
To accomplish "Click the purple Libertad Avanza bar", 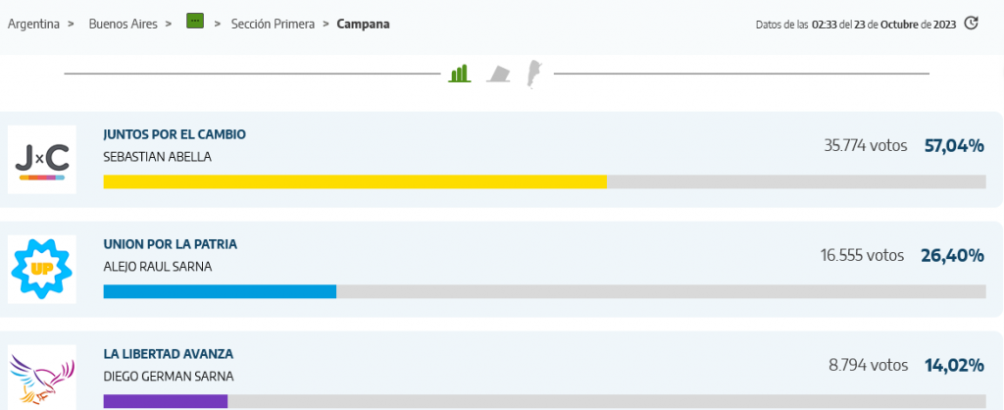I will tap(165, 401).
